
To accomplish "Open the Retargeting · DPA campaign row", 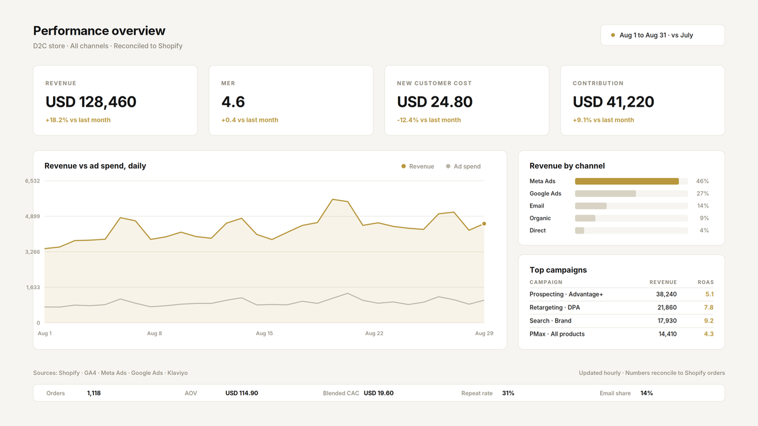I will coord(622,307).
